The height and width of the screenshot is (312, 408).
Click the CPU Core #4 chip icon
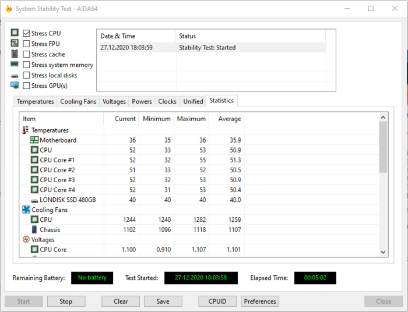pyautogui.click(x=34, y=190)
